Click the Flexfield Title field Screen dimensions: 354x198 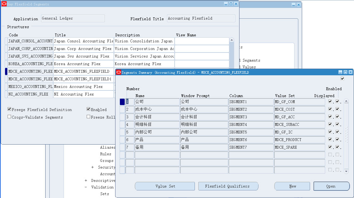(201, 18)
